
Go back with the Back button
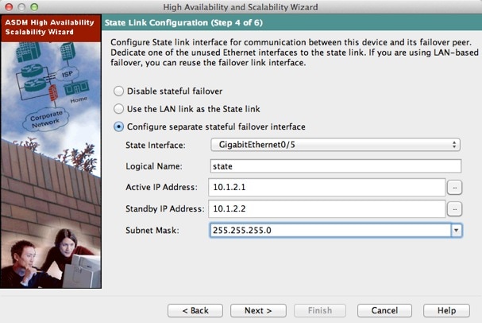click(195, 310)
